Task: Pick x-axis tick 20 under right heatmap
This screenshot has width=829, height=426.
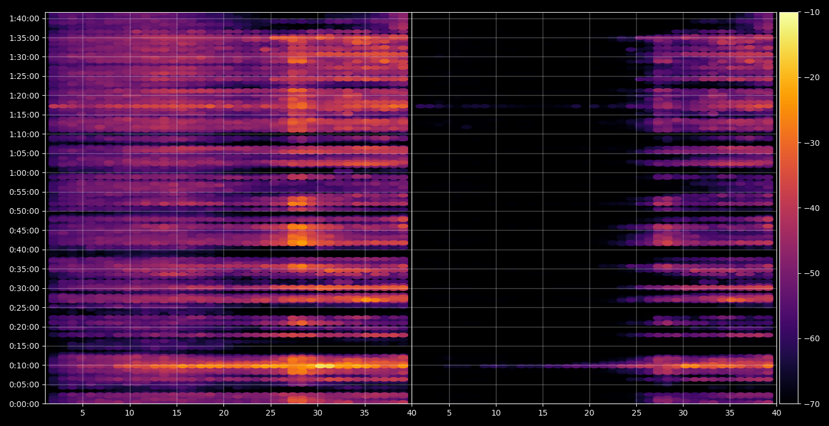Action: [x=589, y=413]
